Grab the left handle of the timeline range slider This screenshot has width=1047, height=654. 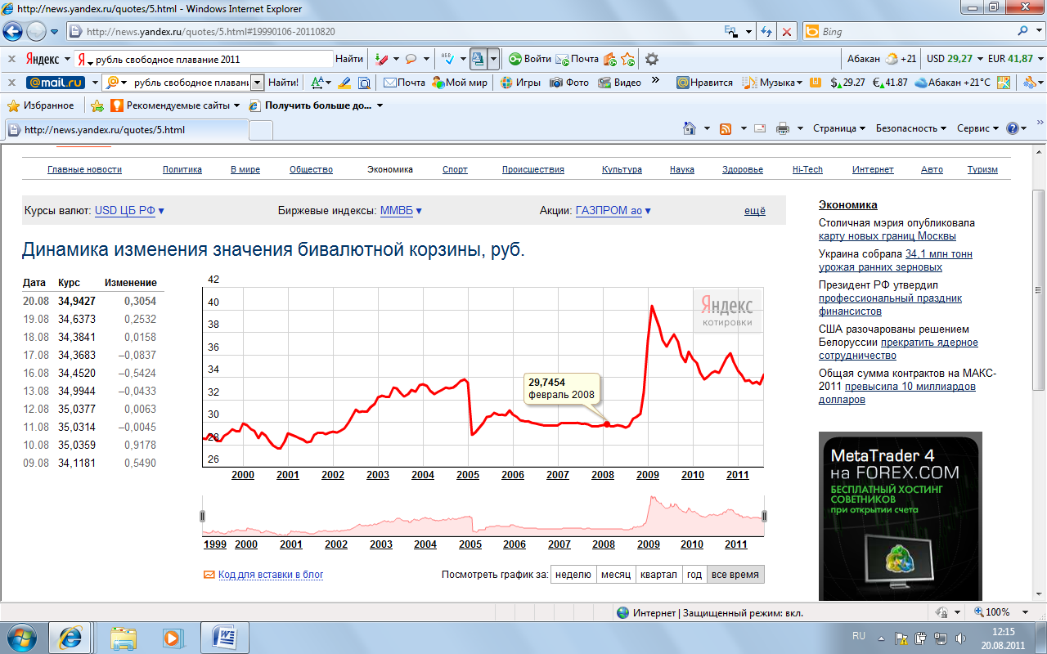pyautogui.click(x=203, y=515)
